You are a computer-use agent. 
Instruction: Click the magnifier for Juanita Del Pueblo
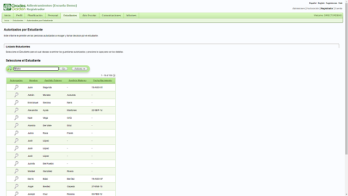click(16, 163)
